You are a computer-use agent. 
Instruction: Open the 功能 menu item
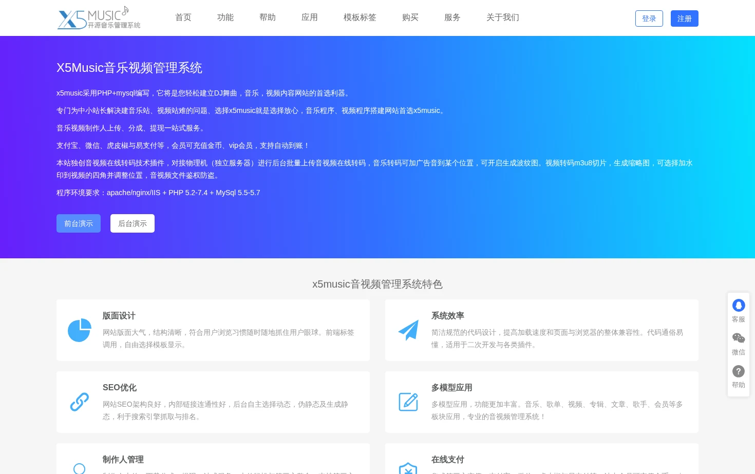[x=225, y=17]
